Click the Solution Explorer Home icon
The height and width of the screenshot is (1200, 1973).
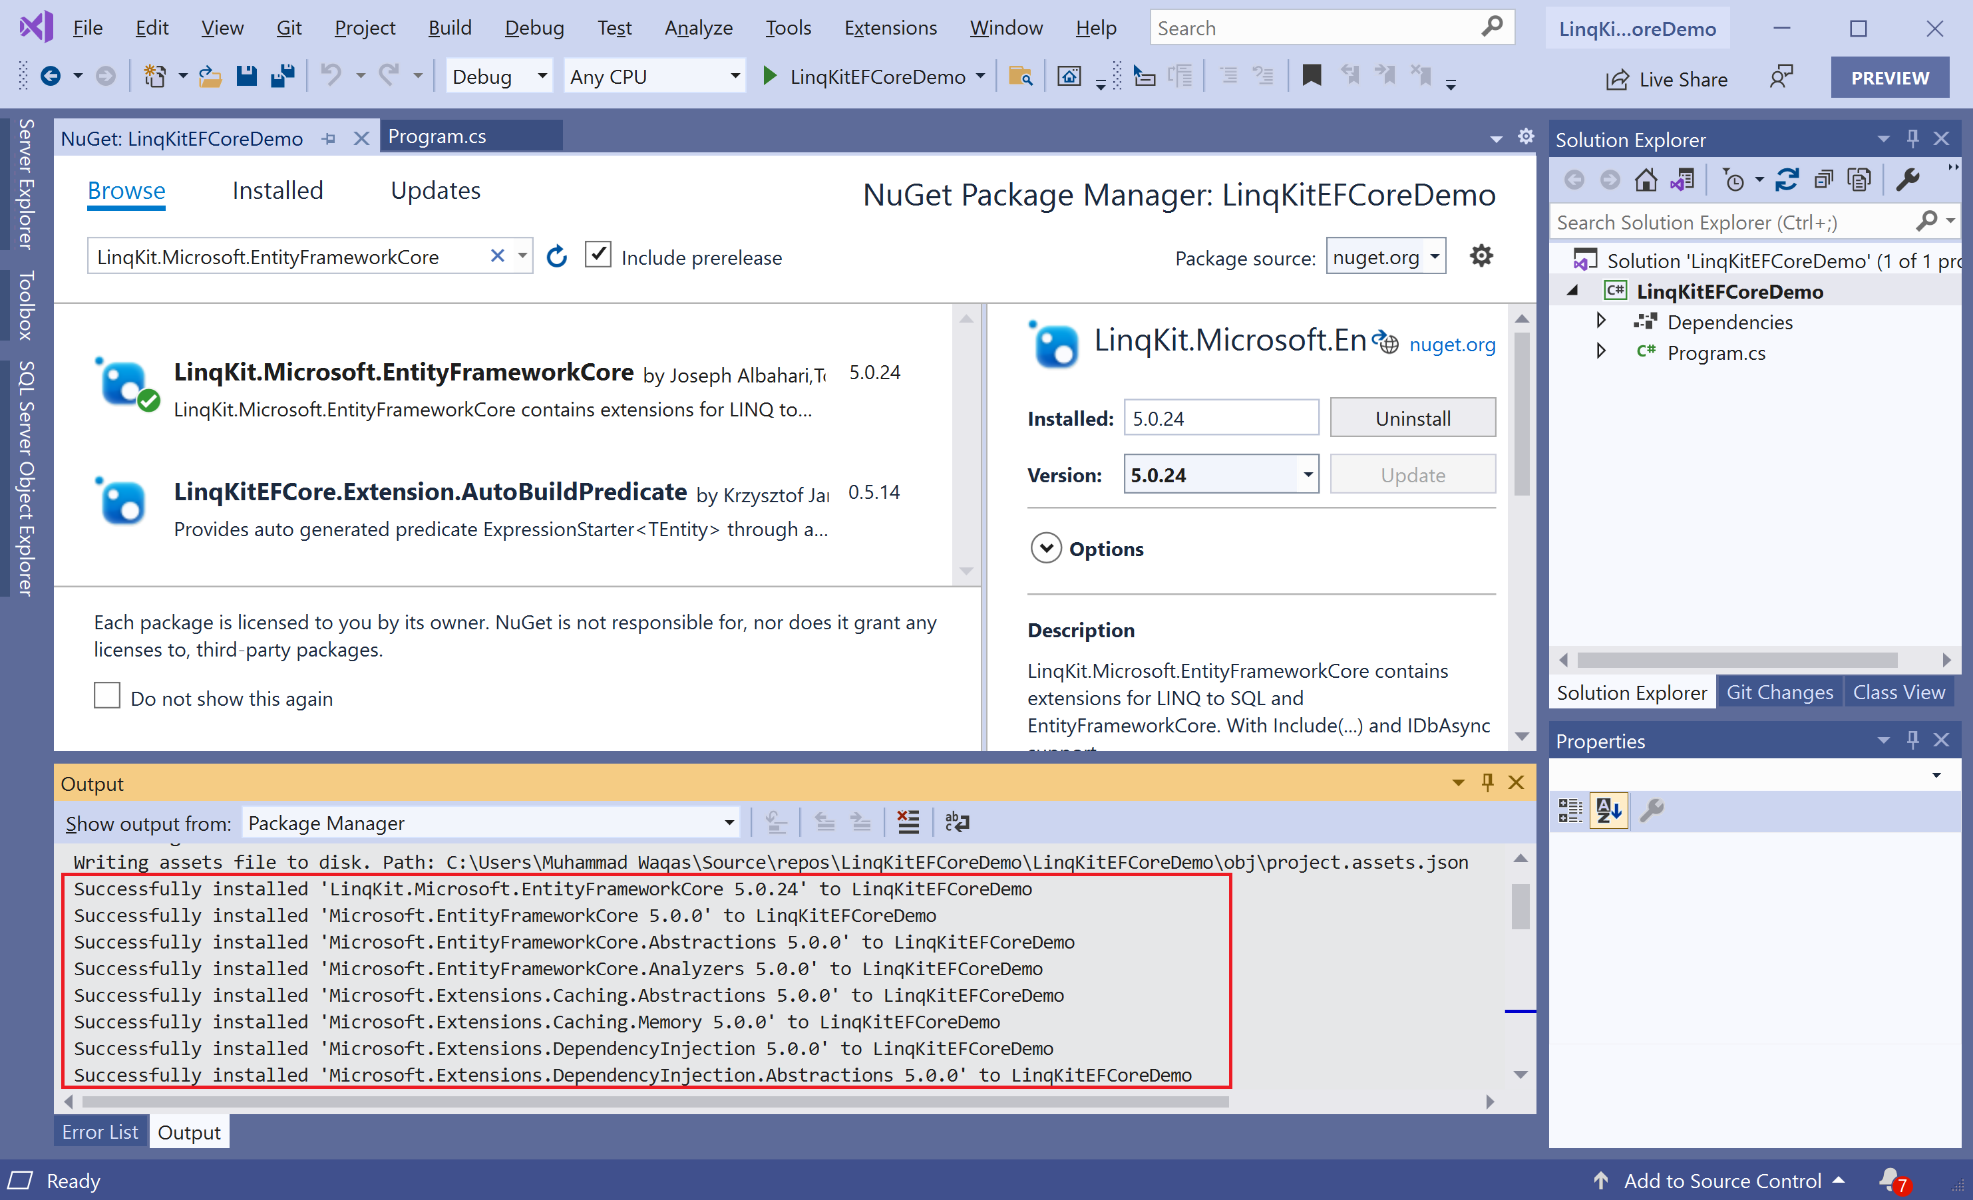[x=1646, y=180]
